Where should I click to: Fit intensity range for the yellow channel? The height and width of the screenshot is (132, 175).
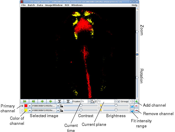(x=132, y=110)
